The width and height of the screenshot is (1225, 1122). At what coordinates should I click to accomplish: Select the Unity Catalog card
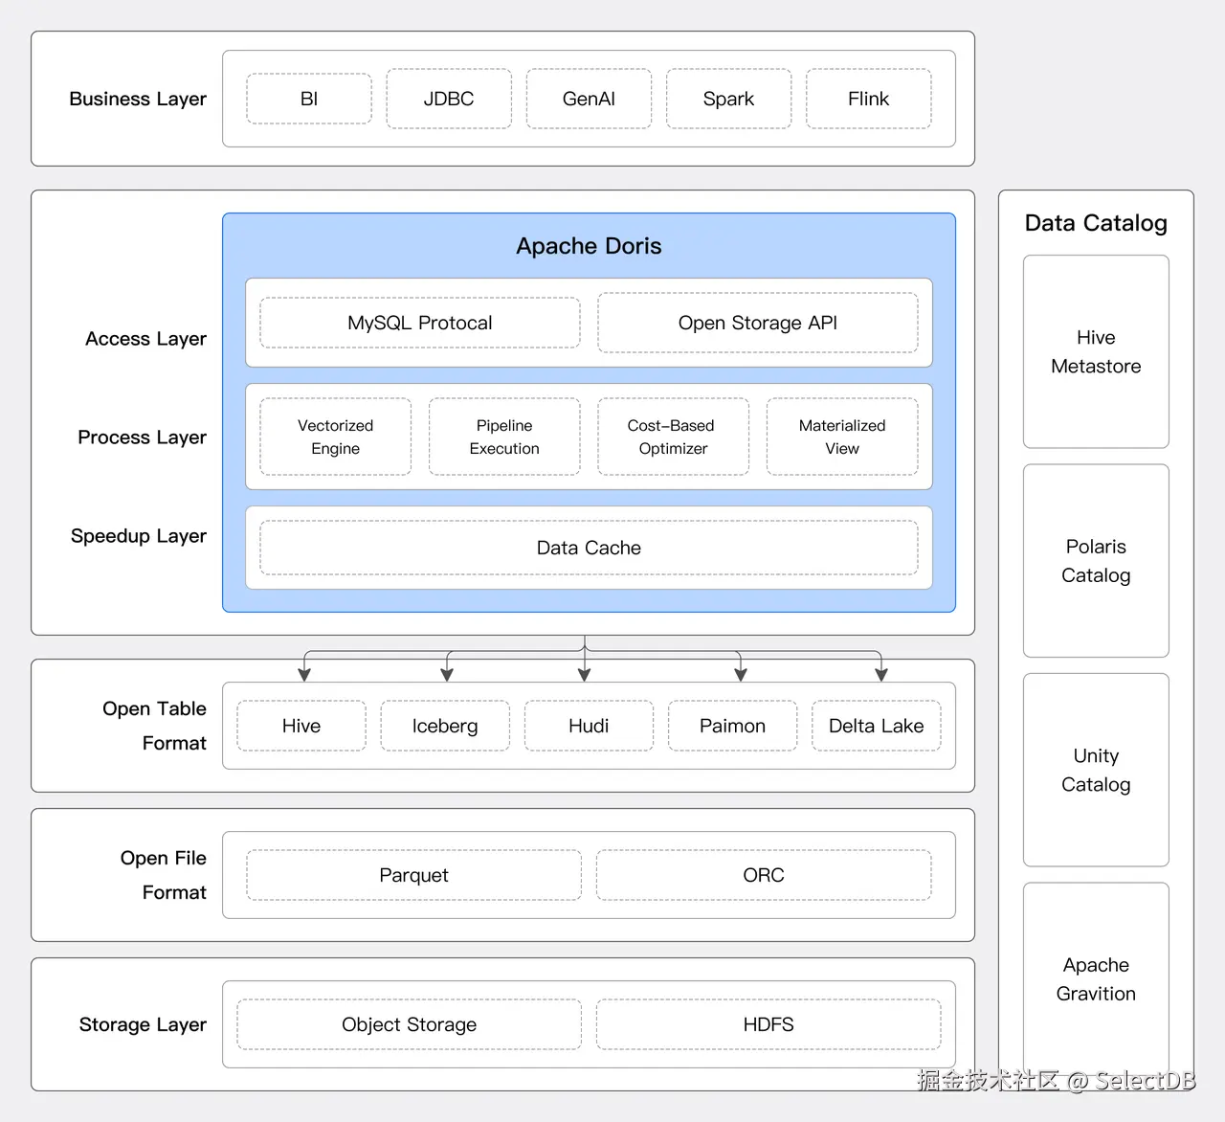pyautogui.click(x=1096, y=770)
